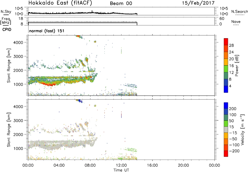Click the date '15/Feb/2017'
248x172 pixels.
198,3
